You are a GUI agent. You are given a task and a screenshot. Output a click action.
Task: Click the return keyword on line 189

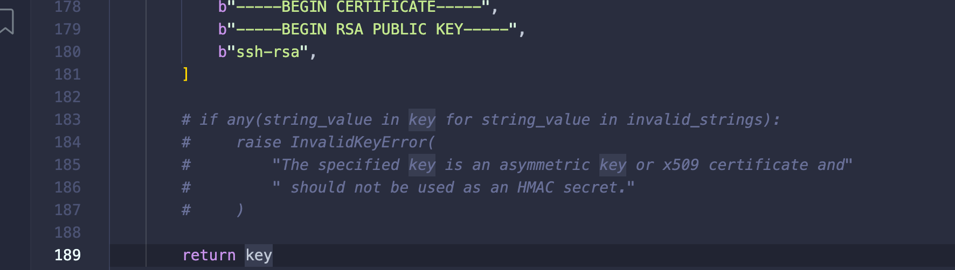click(x=209, y=255)
